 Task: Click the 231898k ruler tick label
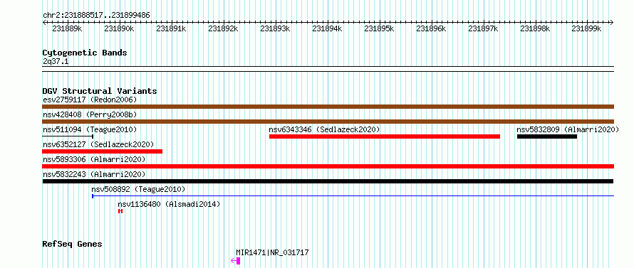click(536, 28)
